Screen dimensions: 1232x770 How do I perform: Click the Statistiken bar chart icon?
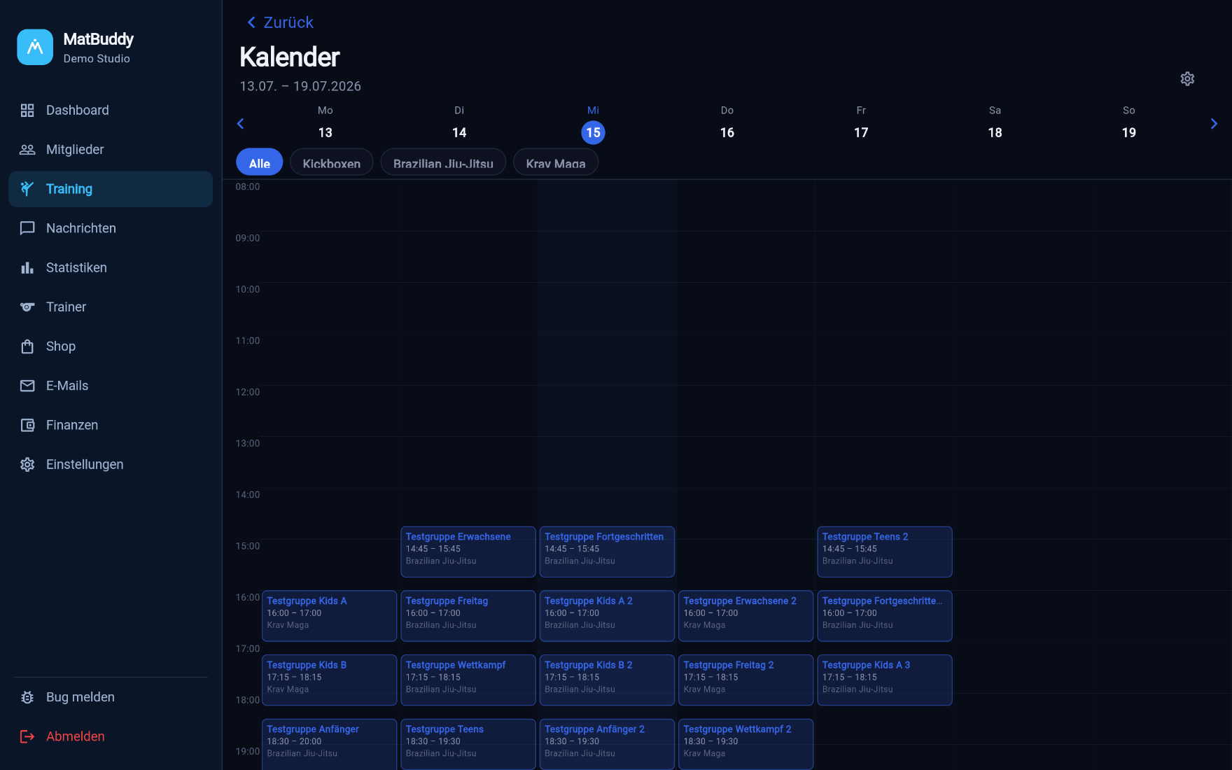(27, 267)
